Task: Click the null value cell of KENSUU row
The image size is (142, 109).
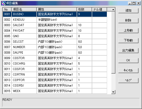Action: coord(100,20)
